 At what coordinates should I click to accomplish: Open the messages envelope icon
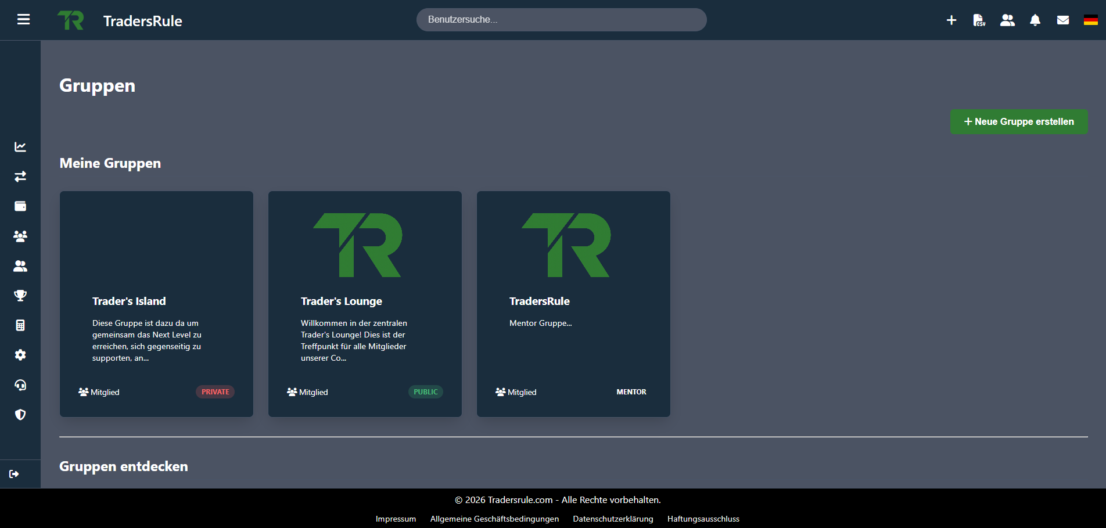tap(1063, 20)
